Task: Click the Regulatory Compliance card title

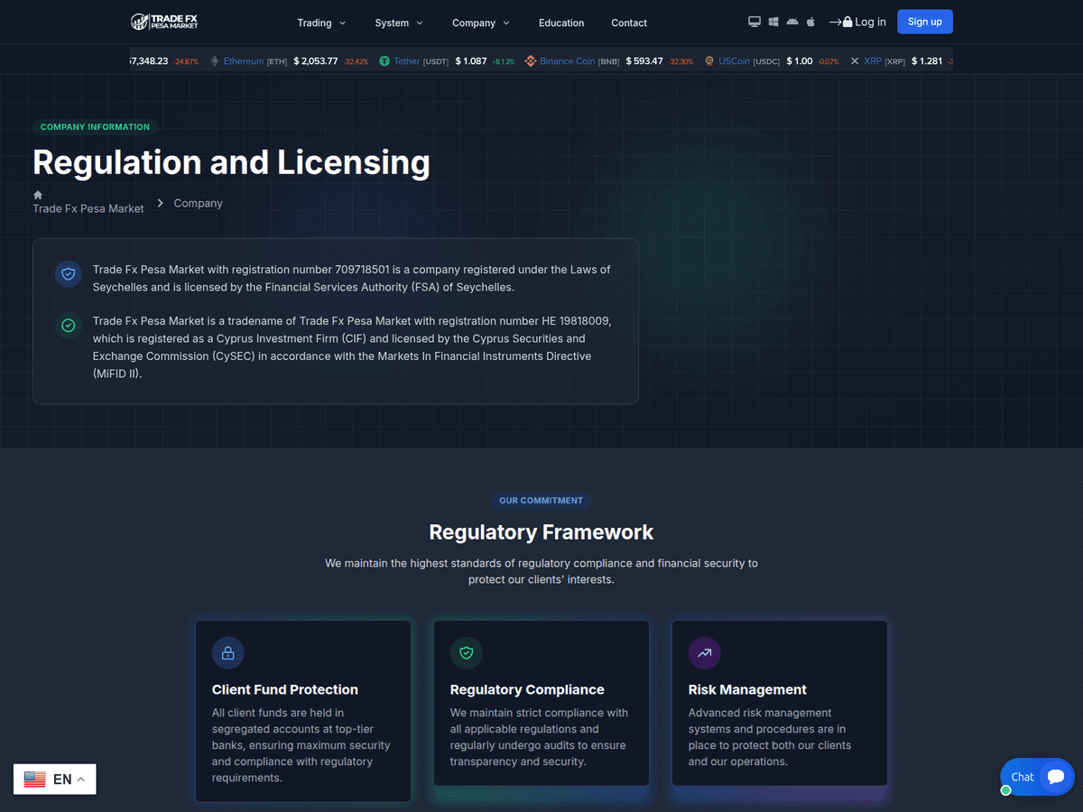Action: click(527, 689)
